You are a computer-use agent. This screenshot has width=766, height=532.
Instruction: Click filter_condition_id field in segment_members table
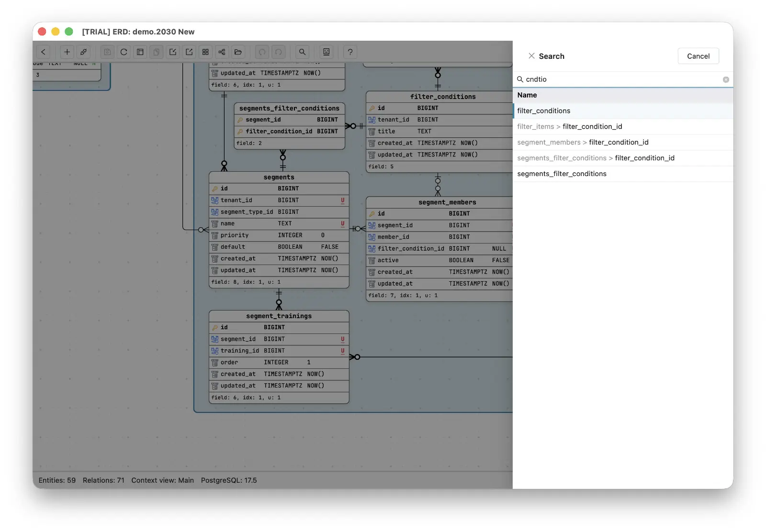(439, 249)
